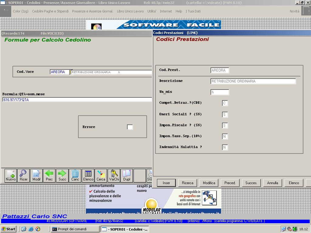Click the Ricer search icon
This screenshot has height=233, width=311.
pyautogui.click(x=23, y=176)
